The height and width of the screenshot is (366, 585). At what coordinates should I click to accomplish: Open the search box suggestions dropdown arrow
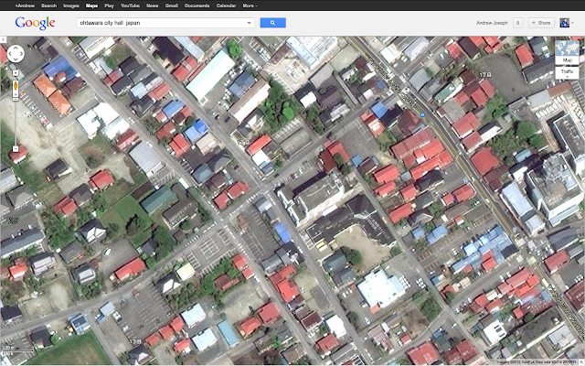(x=249, y=23)
